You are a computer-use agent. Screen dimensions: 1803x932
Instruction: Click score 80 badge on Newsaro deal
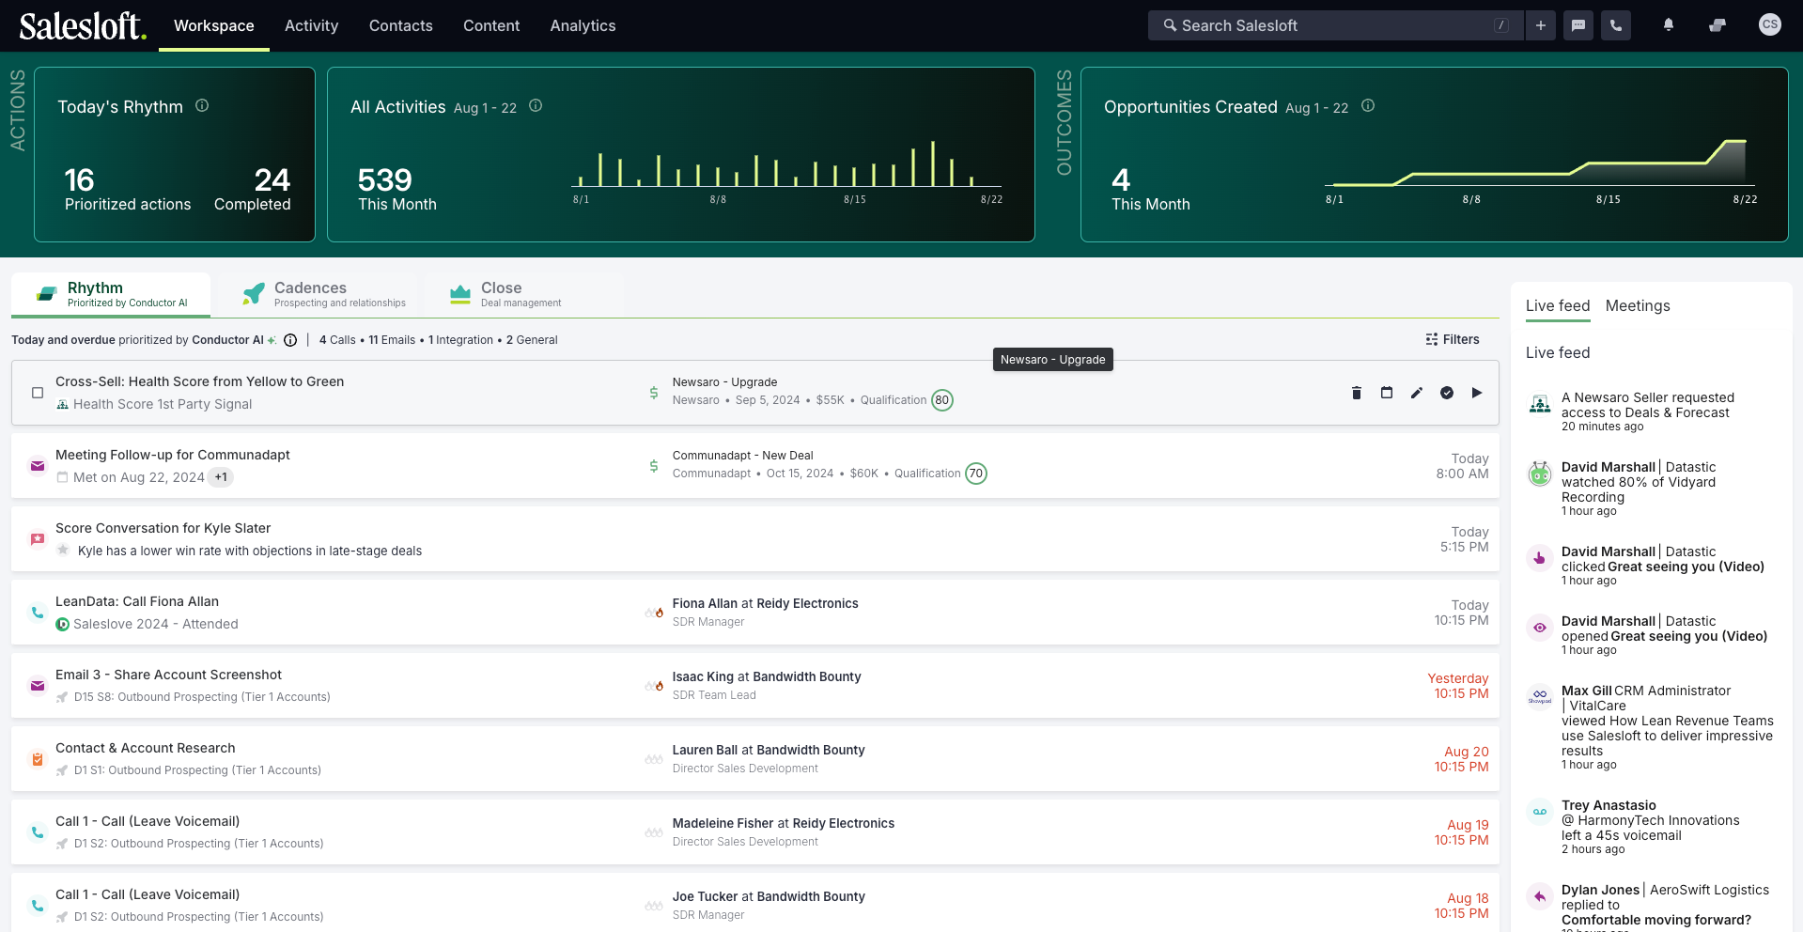(x=942, y=400)
